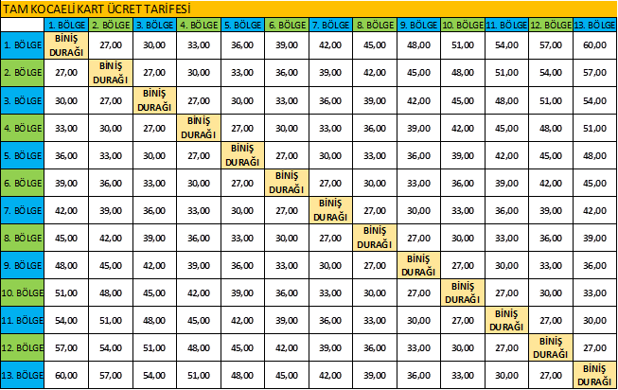Select the 13. BÖLGE row header

coord(22,375)
